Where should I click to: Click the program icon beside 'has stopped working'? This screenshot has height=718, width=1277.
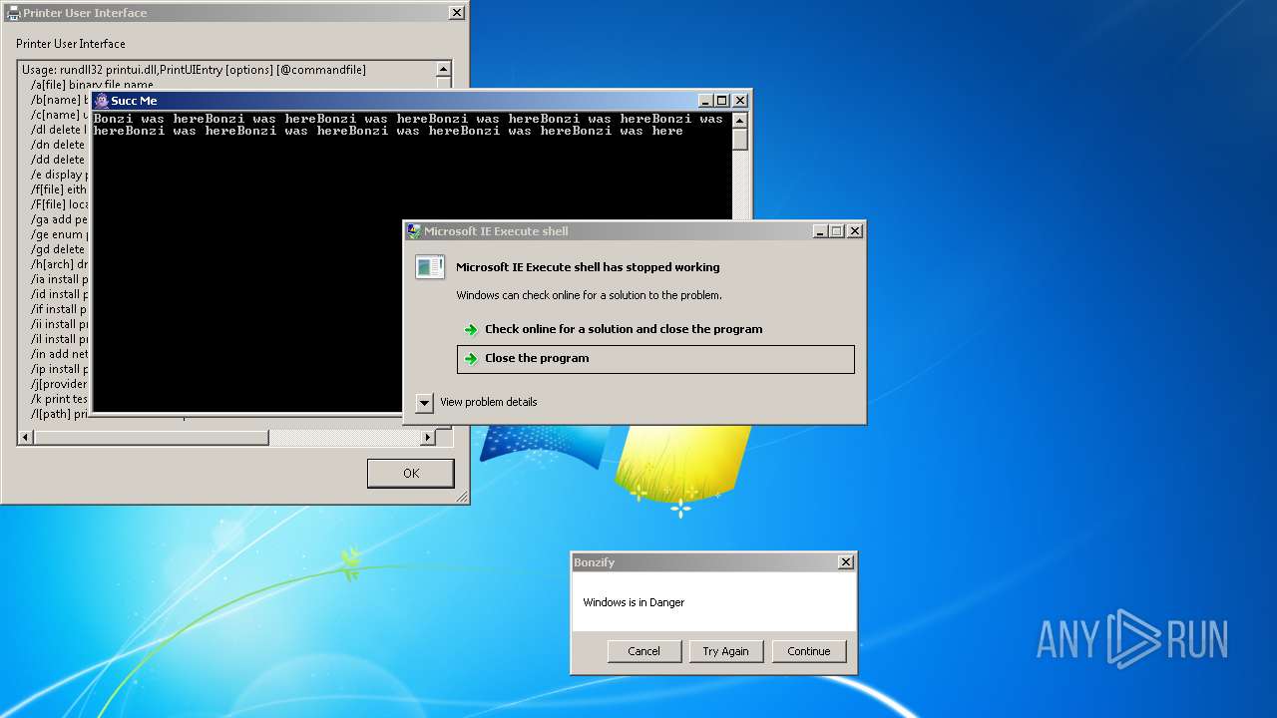[430, 267]
